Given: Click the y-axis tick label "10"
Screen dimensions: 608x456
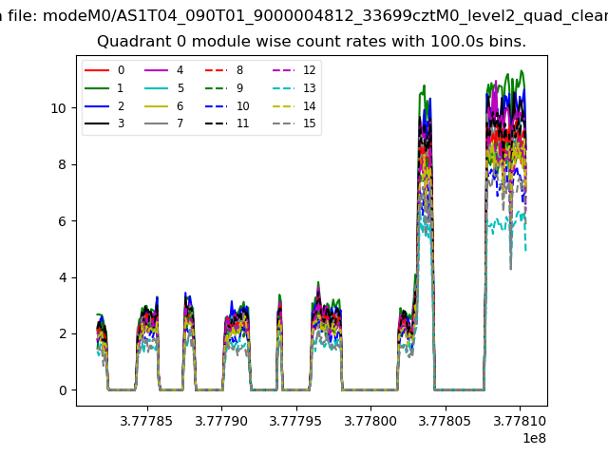Looking at the screenshot, I should coord(59,108).
